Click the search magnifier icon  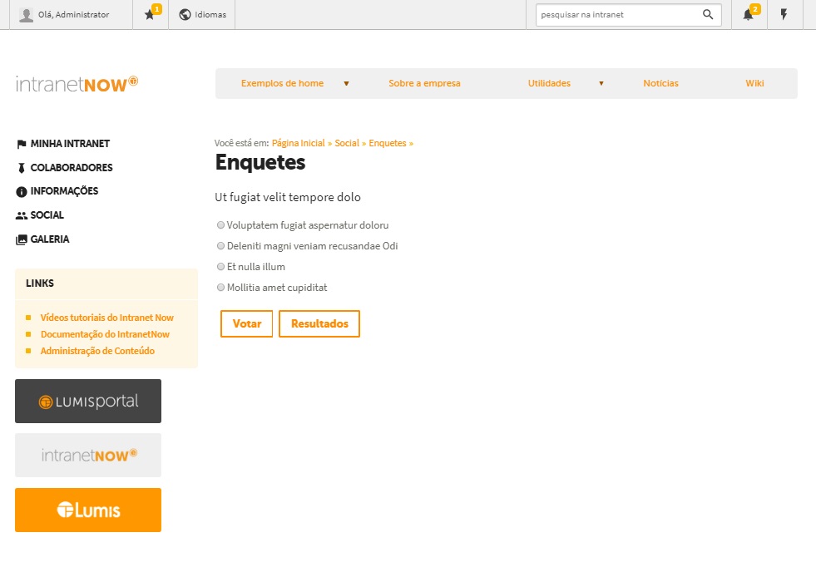708,15
